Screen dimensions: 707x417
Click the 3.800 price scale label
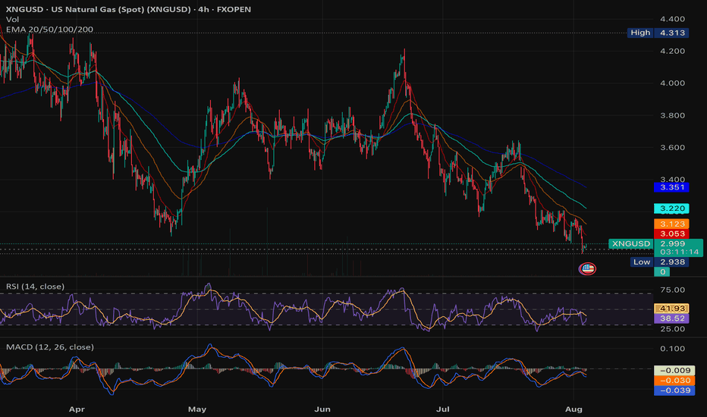(x=672, y=115)
